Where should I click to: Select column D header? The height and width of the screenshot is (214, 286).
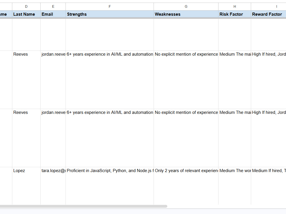(x=26, y=7)
